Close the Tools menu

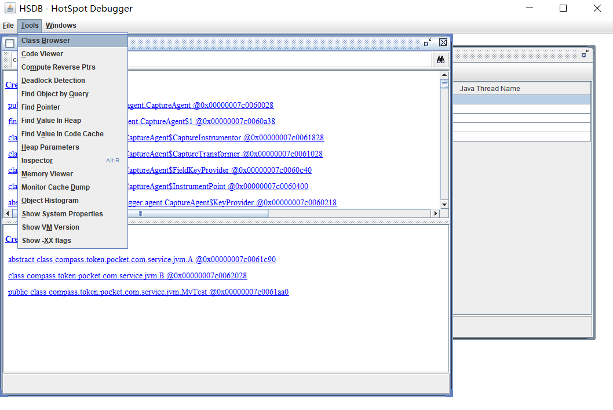(x=30, y=26)
